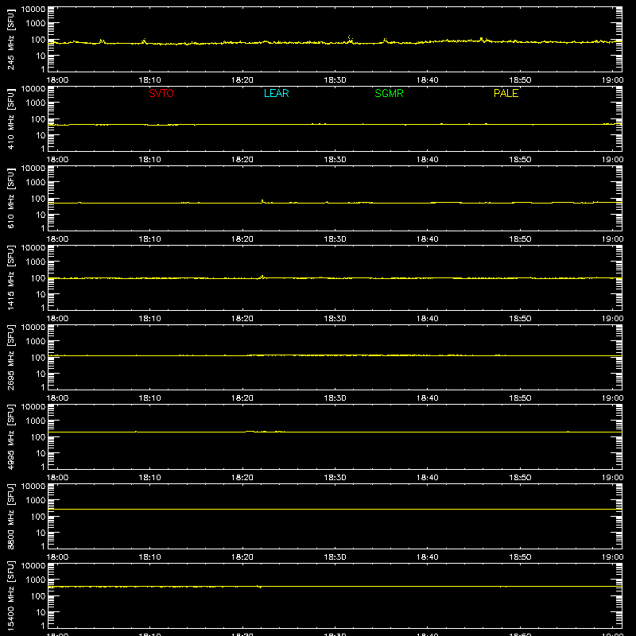Click the green SGMR station label

[x=389, y=93]
